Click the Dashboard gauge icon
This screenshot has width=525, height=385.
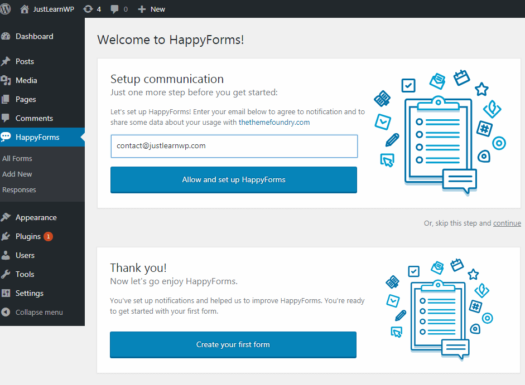click(x=6, y=36)
